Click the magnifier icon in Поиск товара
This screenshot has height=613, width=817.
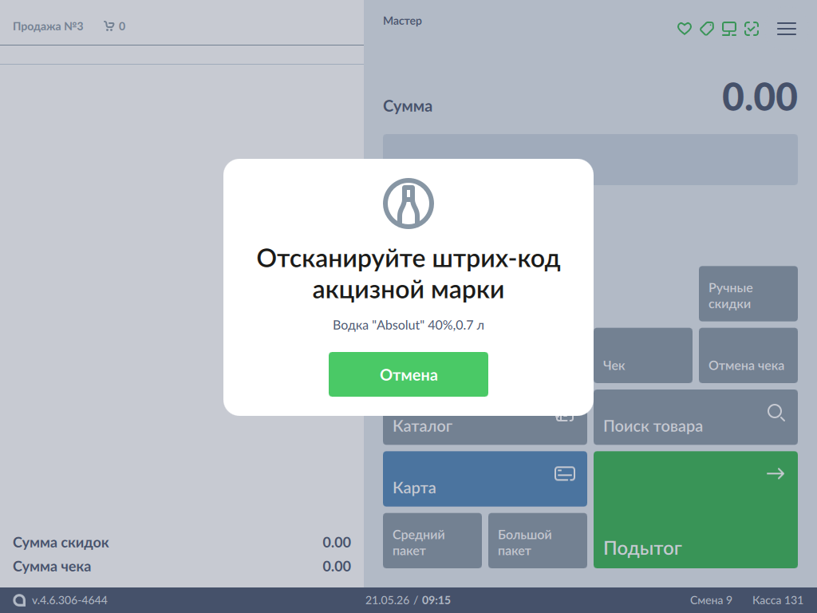(776, 413)
